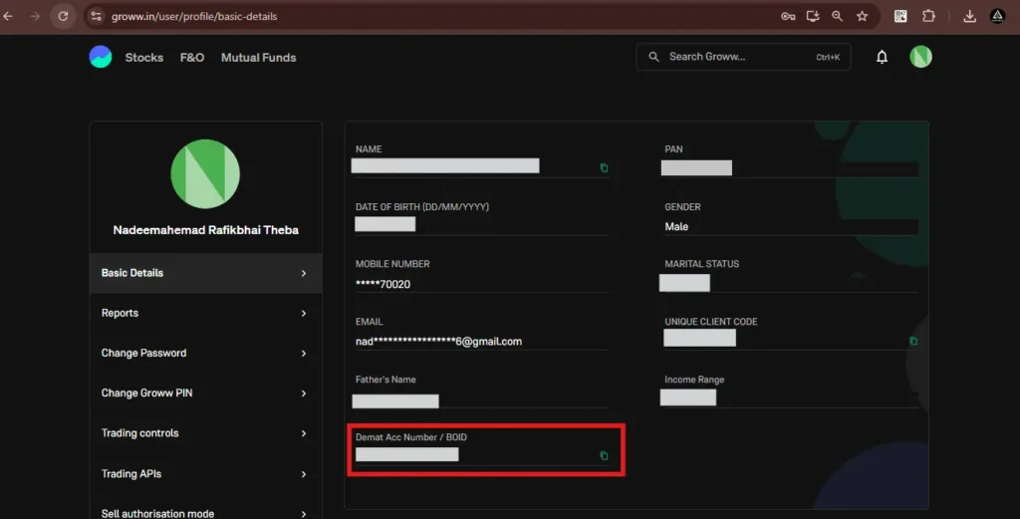Click browser forward arrow
1020x519 pixels.
pos(35,16)
